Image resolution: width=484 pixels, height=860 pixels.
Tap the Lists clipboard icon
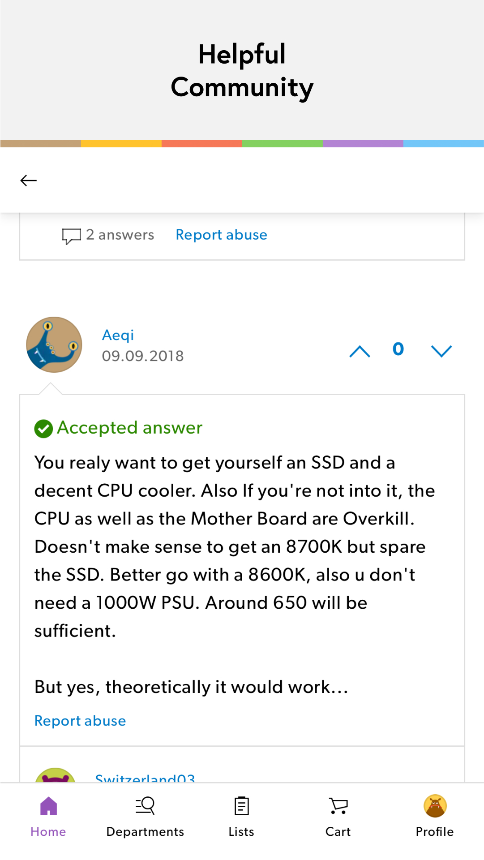click(x=242, y=806)
